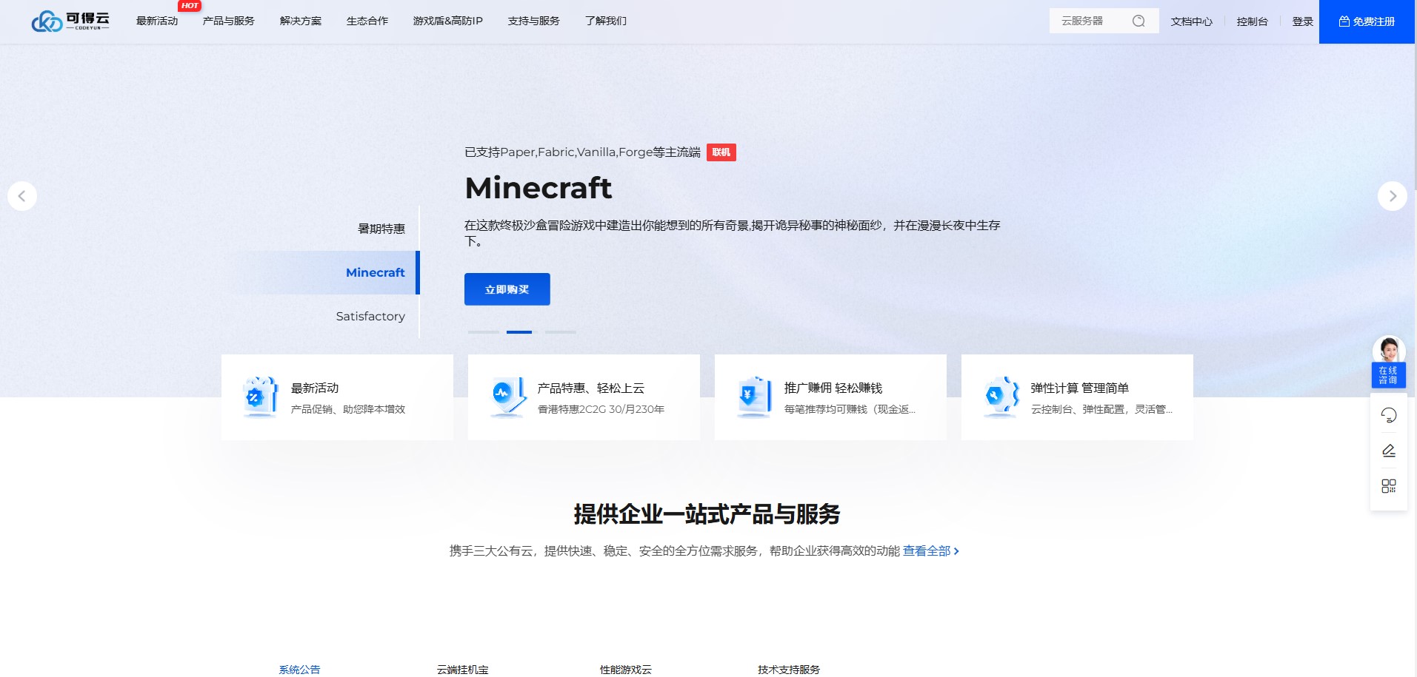1417x677 pixels.
Task: Select active second carousel indicator bar
Action: coord(519,332)
